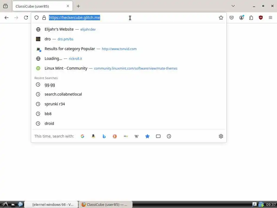Image resolution: width=277 pixels, height=208 pixels.
Task: Choose recent search sprunki r34
Action: pyautogui.click(x=128, y=104)
